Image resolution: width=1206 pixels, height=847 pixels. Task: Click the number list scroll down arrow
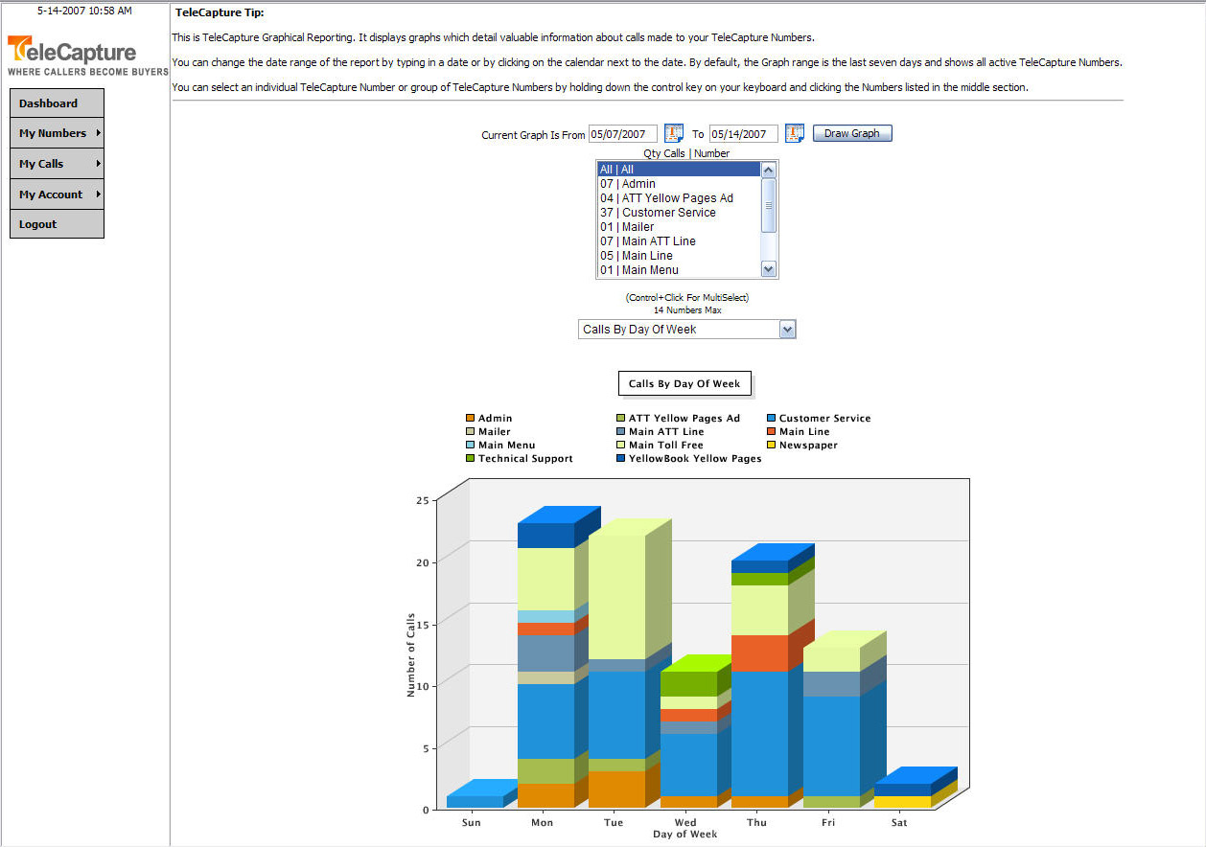point(768,270)
